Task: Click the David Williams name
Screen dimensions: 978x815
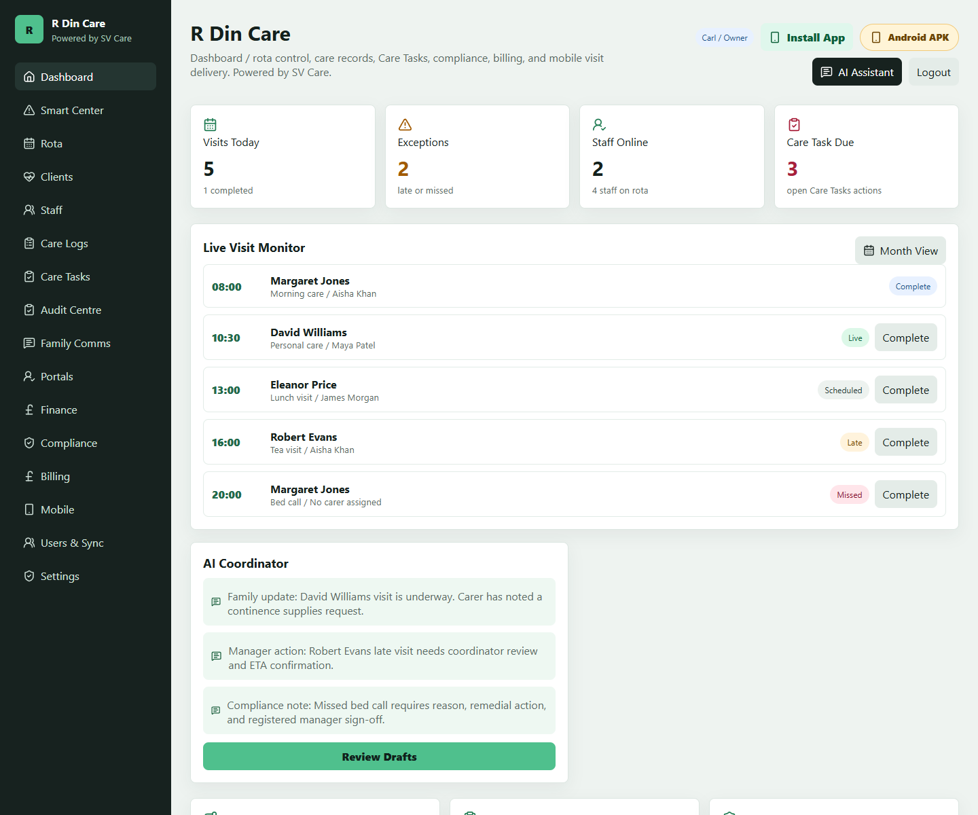Action: point(308,332)
